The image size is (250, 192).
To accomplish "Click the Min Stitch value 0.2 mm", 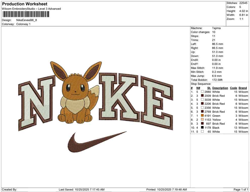I will 217,72.
